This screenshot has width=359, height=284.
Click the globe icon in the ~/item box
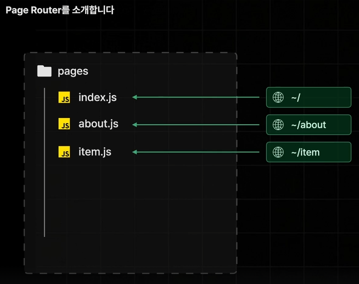coord(278,152)
